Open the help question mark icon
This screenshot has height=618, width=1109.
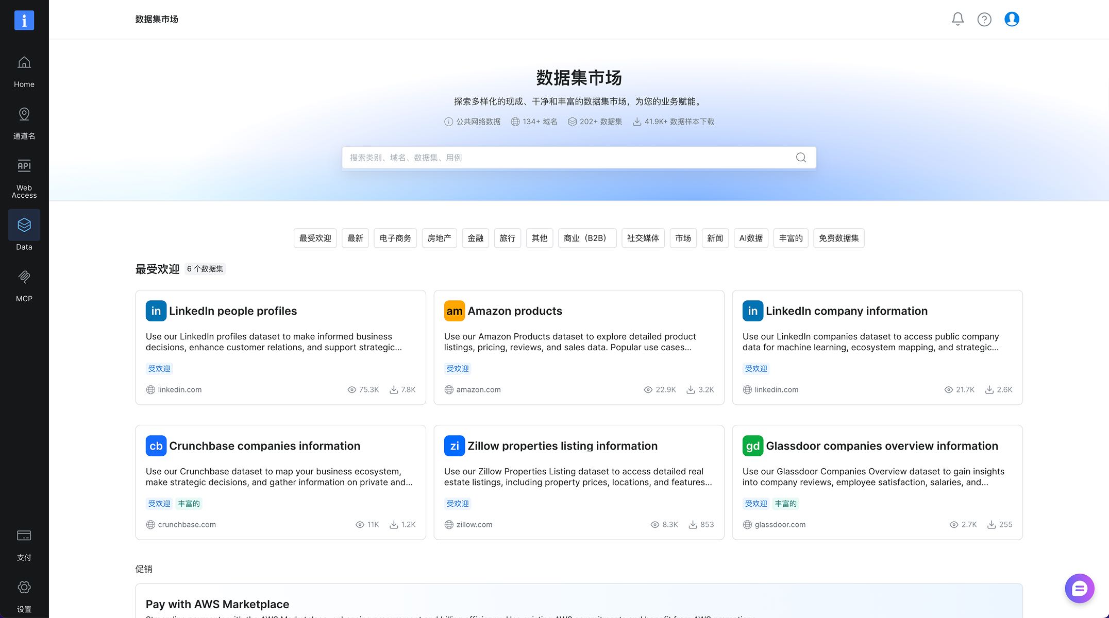point(984,19)
